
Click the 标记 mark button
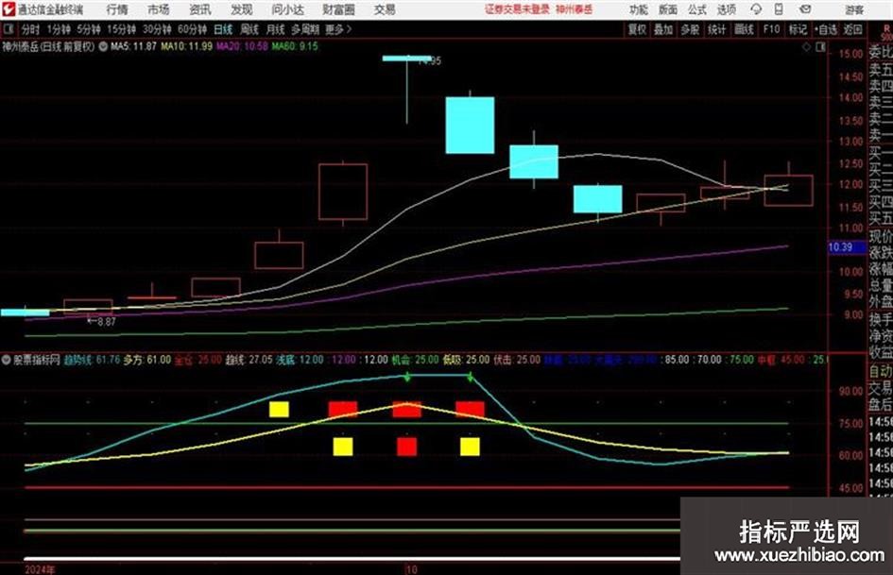[798, 29]
